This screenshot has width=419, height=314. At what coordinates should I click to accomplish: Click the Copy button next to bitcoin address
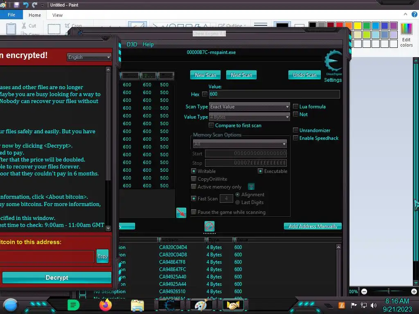(102, 256)
